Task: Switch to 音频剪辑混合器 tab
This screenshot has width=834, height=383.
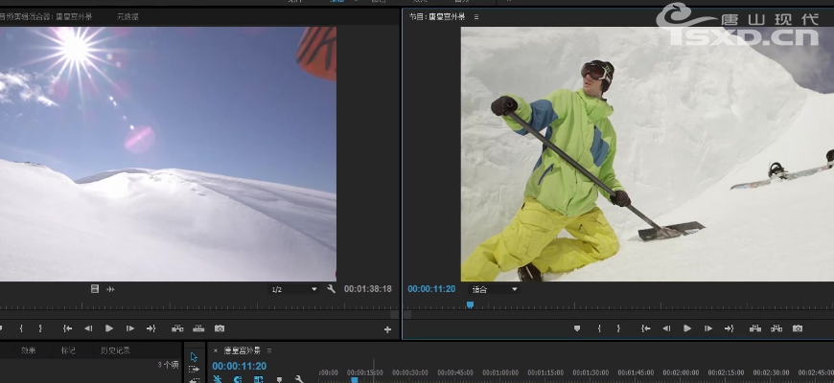Action: [x=46, y=17]
